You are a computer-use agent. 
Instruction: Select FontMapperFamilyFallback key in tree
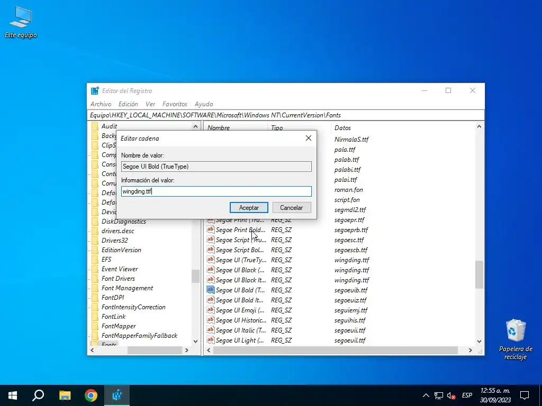(139, 336)
